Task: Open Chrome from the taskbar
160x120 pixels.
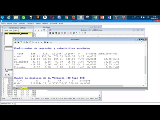Action: click(66, 17)
